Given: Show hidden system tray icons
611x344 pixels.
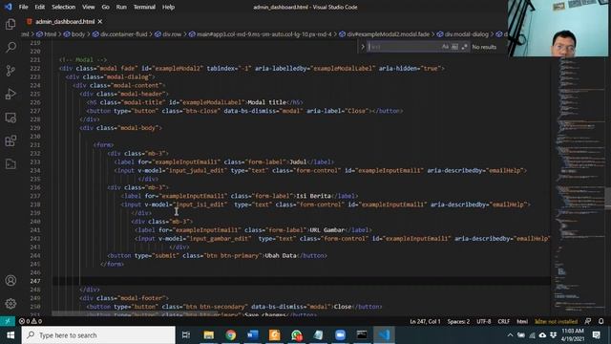Looking at the screenshot, I should pos(510,335).
